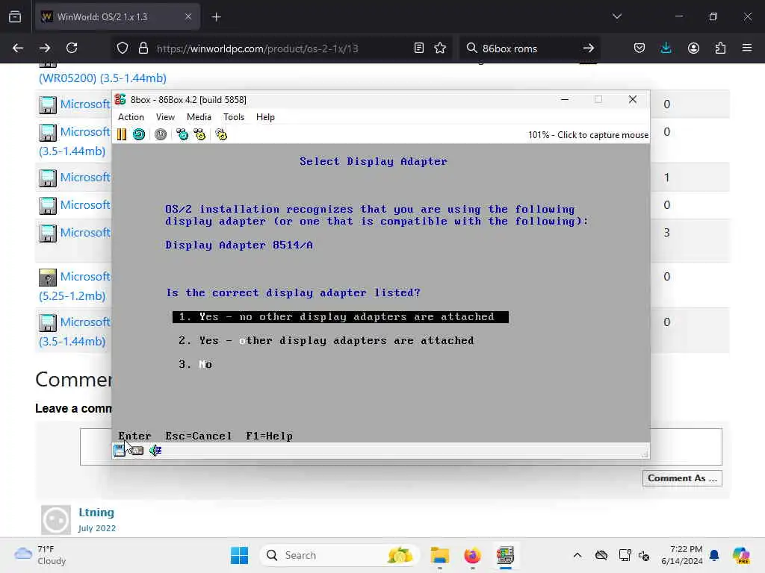Click the 86Box title bar logo
The width and height of the screenshot is (765, 573).
tap(120, 99)
